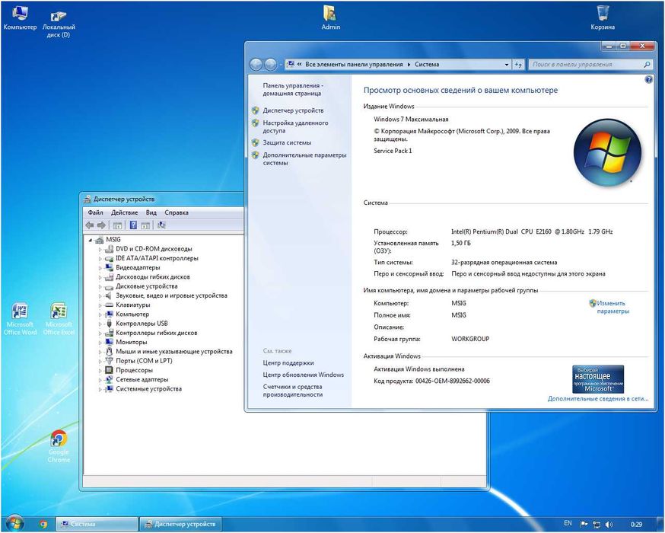Select the Сетевые адаптеры network icon
Image resolution: width=665 pixels, height=533 pixels.
click(x=110, y=380)
